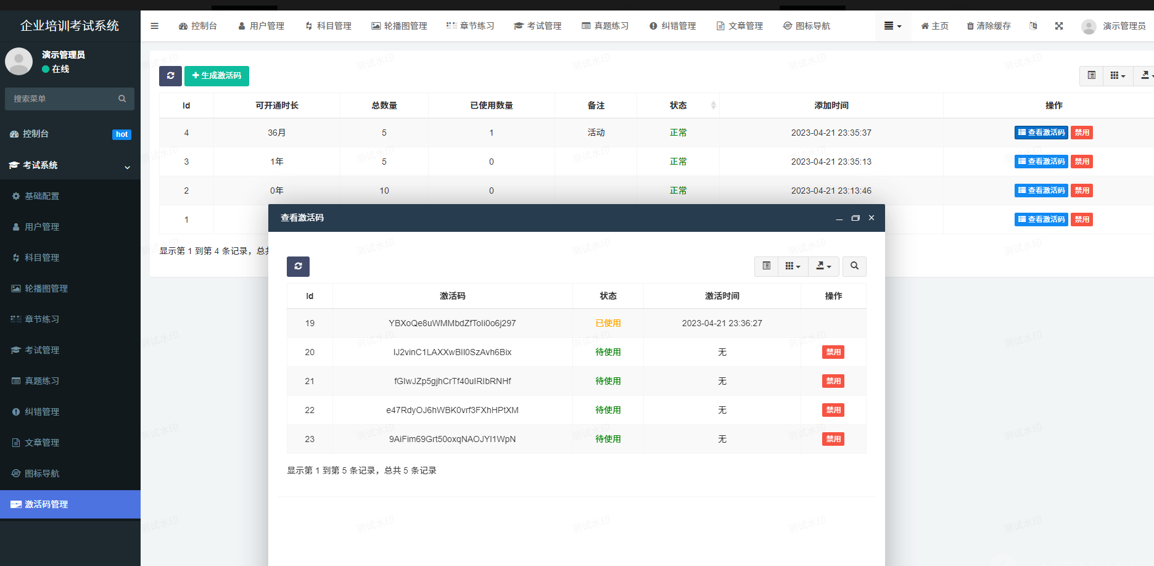Click the search magnifier in sidebar menu search
Screen dimensions: 1154x566
tap(122, 99)
